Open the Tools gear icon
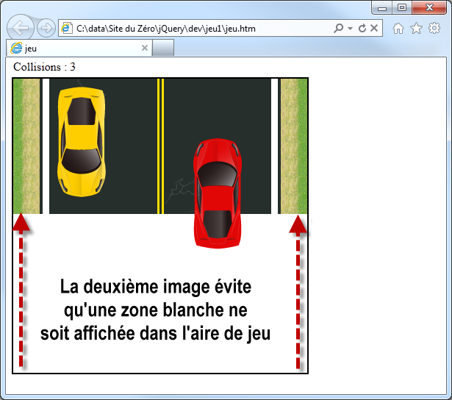This screenshot has width=452, height=400. point(434,28)
